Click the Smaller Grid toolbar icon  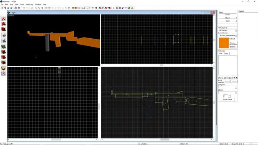(8, 8)
